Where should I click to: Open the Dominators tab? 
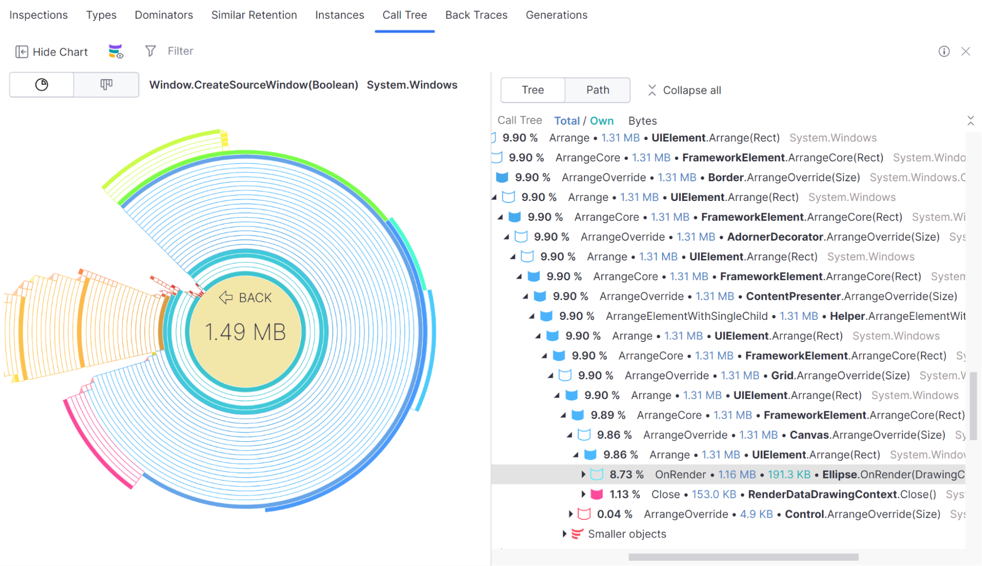click(164, 15)
